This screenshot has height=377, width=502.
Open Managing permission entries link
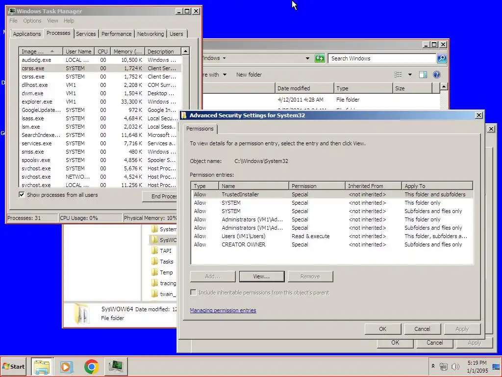tap(223, 310)
